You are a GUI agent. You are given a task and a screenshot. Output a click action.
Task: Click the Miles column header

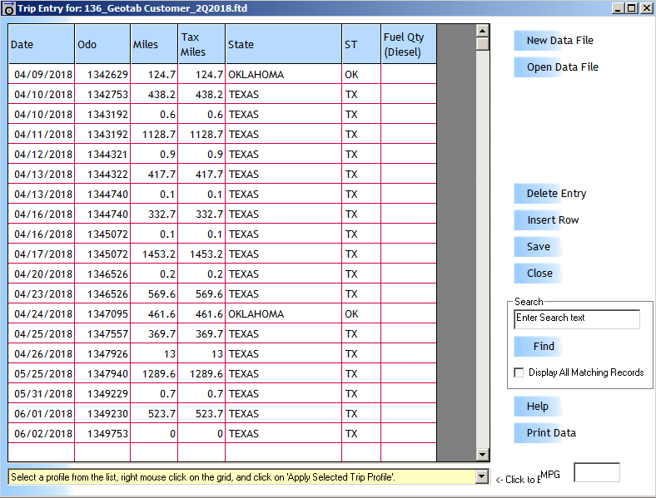[154, 44]
